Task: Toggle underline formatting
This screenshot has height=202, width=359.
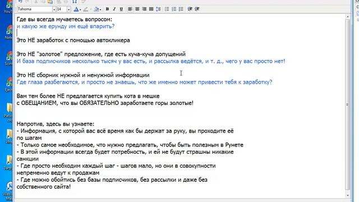Action: (121, 9)
